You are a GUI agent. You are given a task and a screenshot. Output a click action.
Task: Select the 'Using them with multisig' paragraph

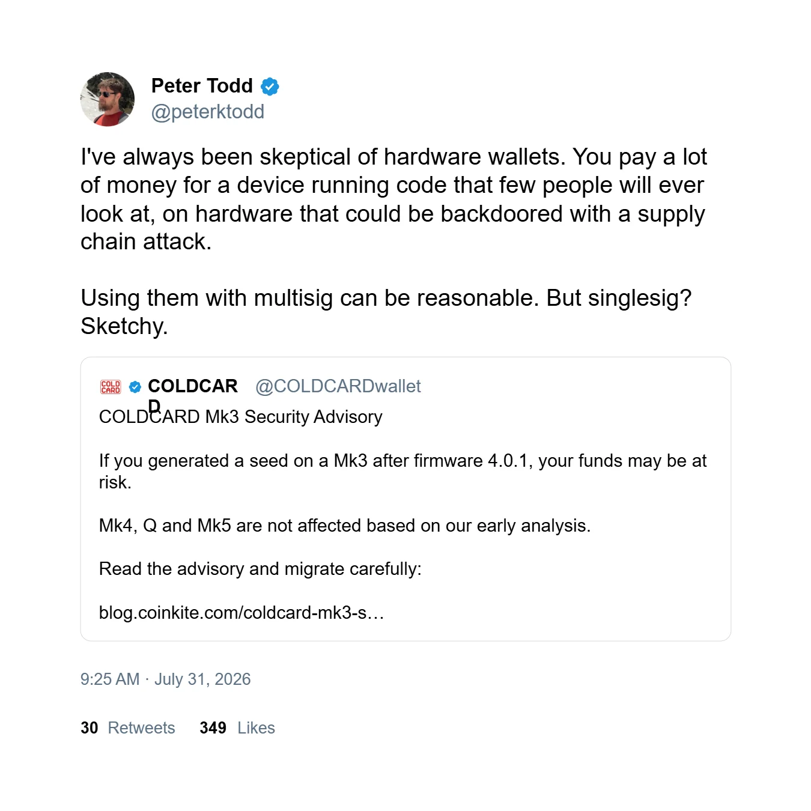[386, 312]
